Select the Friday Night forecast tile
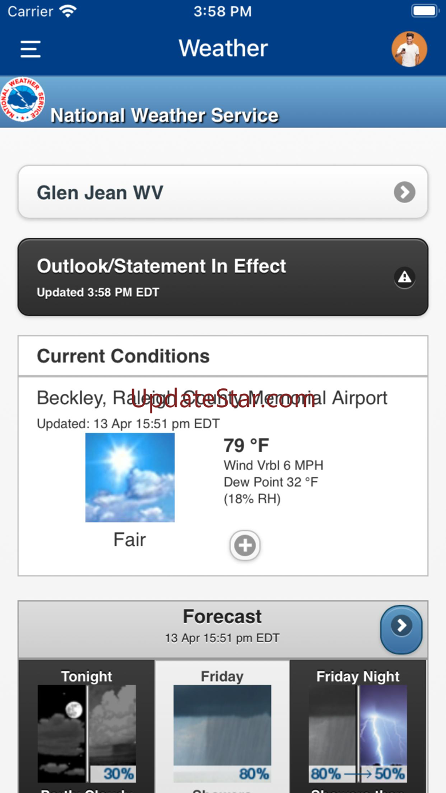 point(358,726)
